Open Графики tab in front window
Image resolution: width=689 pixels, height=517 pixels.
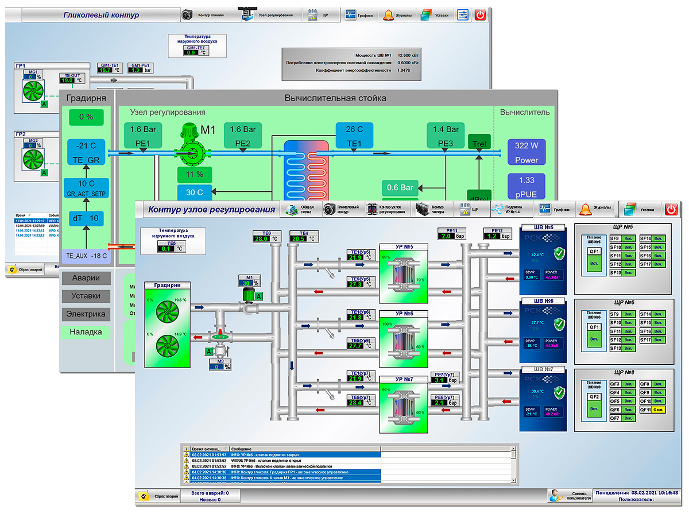pos(552,210)
